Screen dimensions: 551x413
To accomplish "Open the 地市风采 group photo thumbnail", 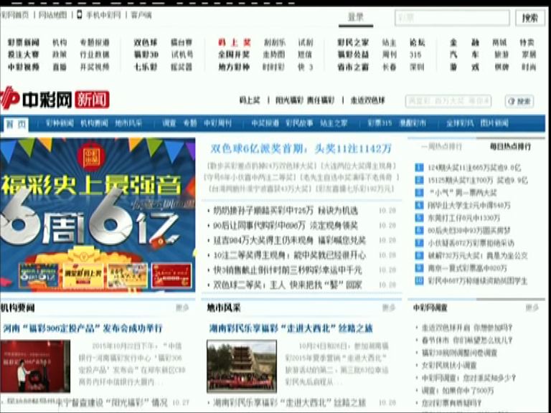I will (231, 366).
